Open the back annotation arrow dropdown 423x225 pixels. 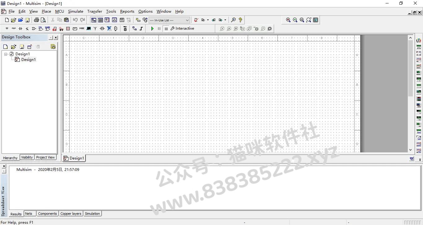pyautogui.click(x=208, y=20)
